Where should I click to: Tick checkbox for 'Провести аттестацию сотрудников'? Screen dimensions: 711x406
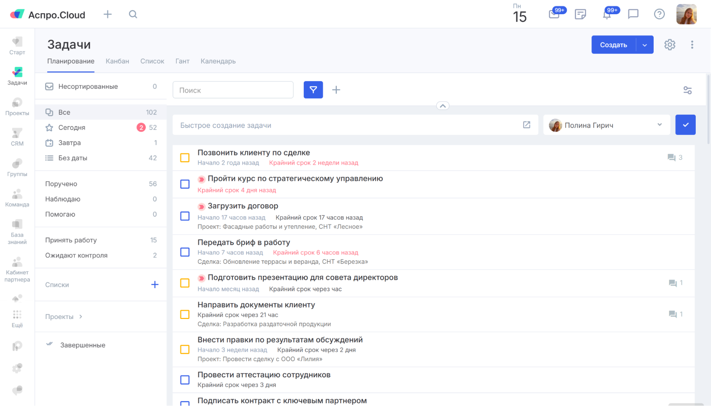(185, 380)
